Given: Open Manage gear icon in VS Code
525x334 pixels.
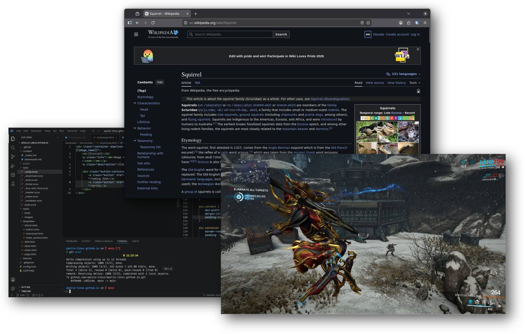Looking at the screenshot, I should [13, 289].
